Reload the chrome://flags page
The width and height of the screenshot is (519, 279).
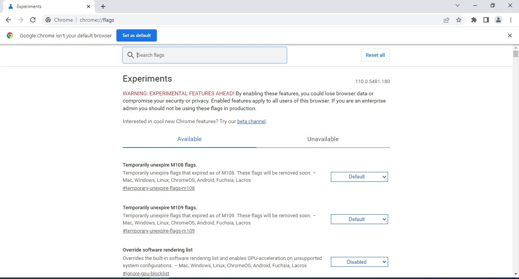pyautogui.click(x=33, y=20)
